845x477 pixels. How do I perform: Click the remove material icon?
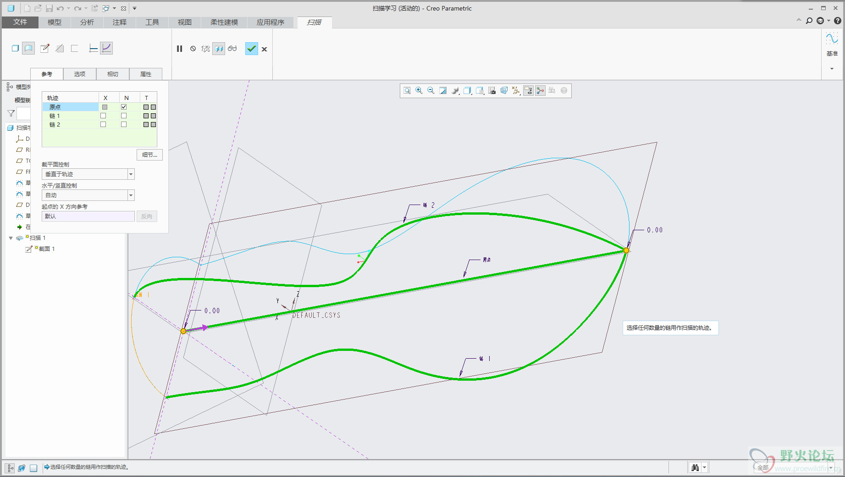point(60,48)
